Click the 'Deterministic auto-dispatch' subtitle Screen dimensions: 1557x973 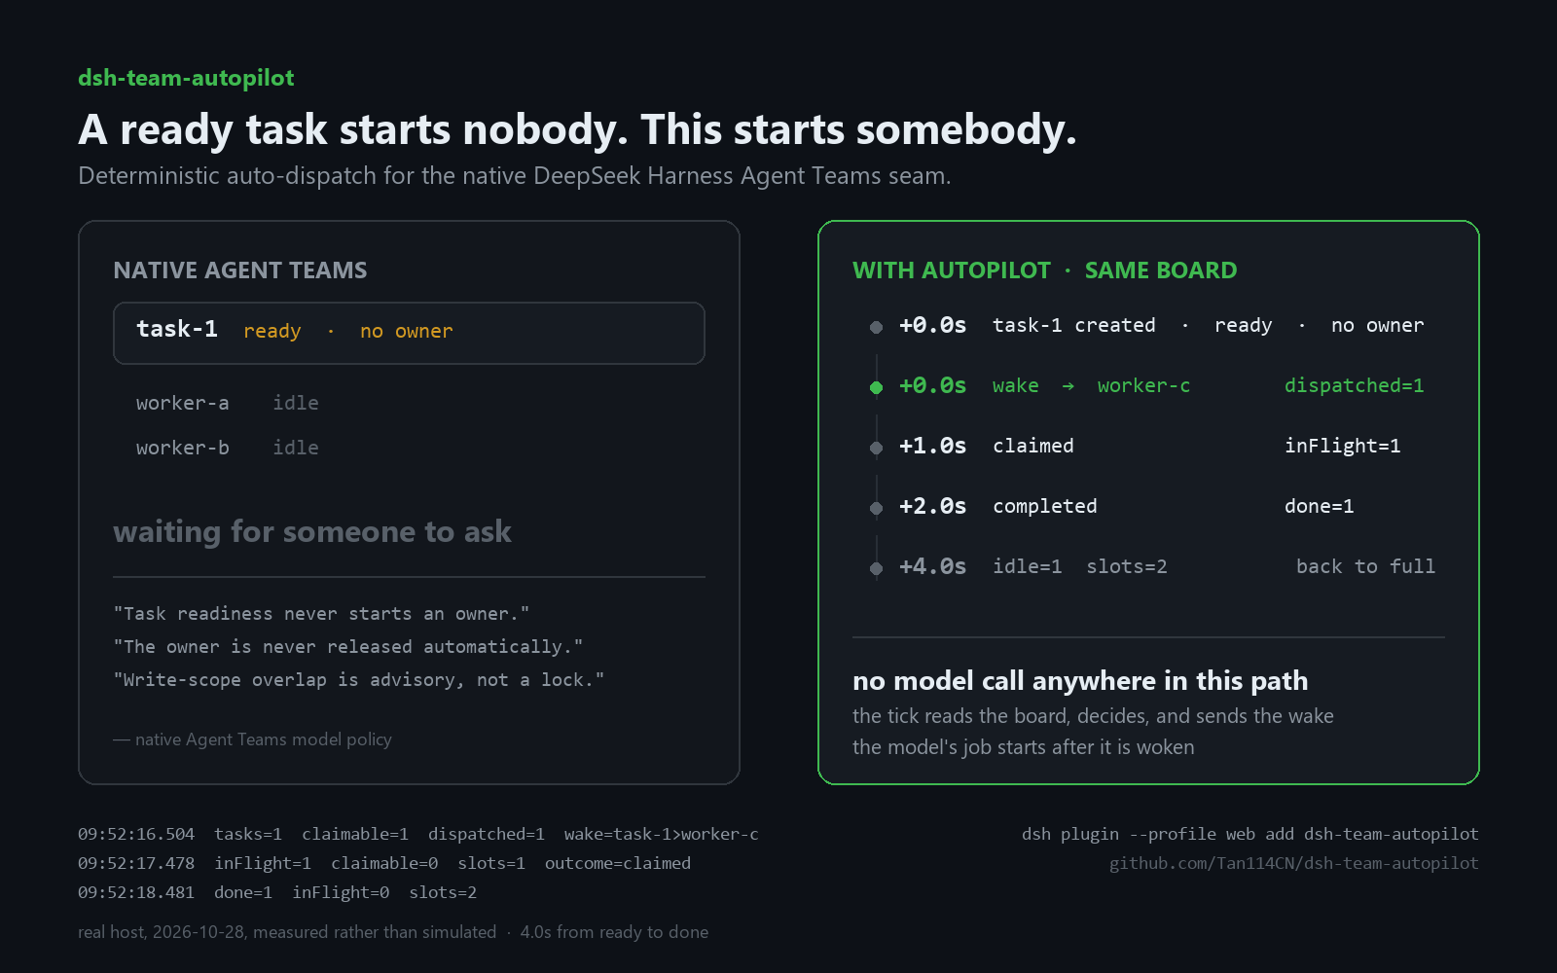(515, 176)
